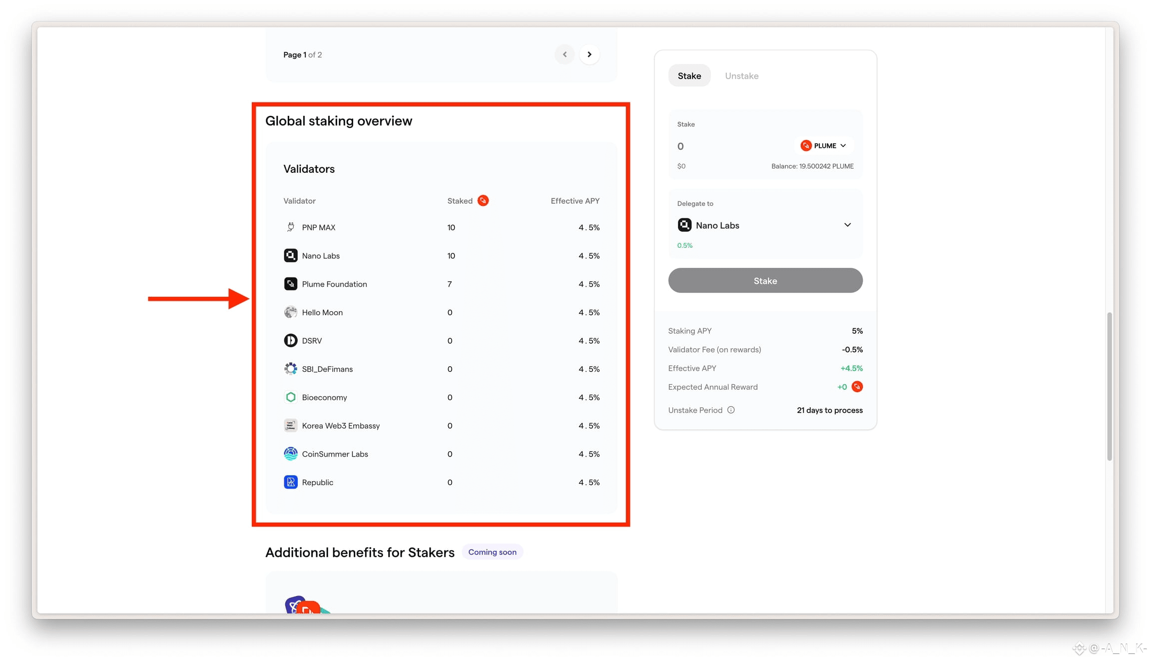Switch to the Unstake tab
Viewport: 1151px width, 661px height.
coord(741,76)
